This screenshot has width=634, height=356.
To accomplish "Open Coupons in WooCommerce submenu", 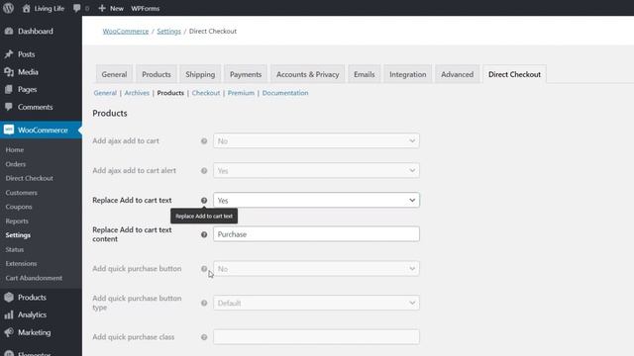I will click(x=19, y=207).
